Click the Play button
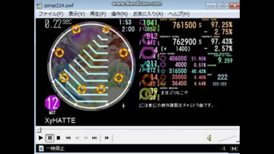The height and width of the screenshot is (154, 274). tap(41, 138)
